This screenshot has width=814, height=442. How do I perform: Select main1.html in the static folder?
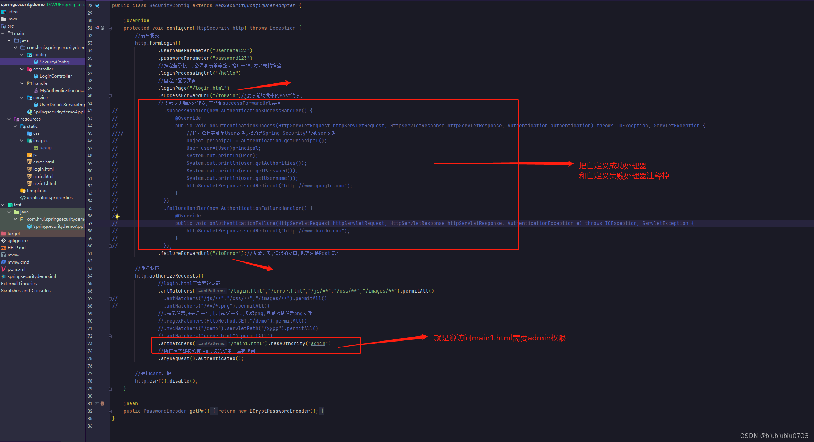click(44, 183)
